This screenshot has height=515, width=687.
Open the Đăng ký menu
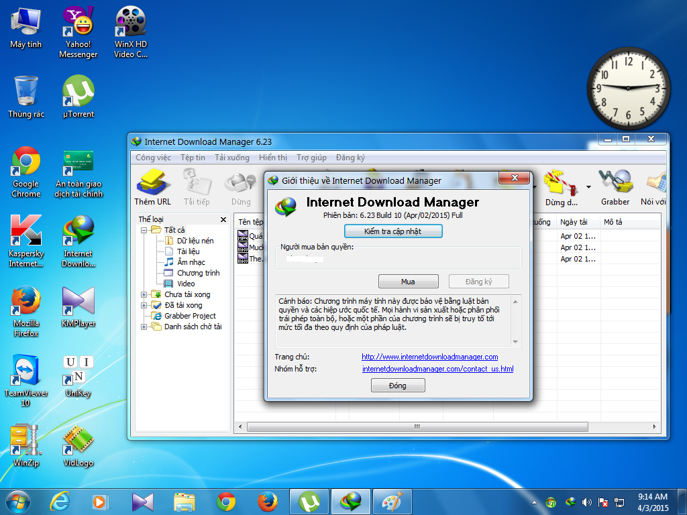pos(350,158)
